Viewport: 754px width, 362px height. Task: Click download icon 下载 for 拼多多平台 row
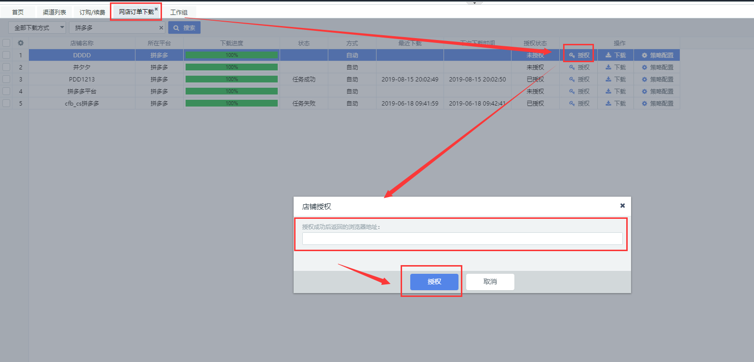point(616,92)
